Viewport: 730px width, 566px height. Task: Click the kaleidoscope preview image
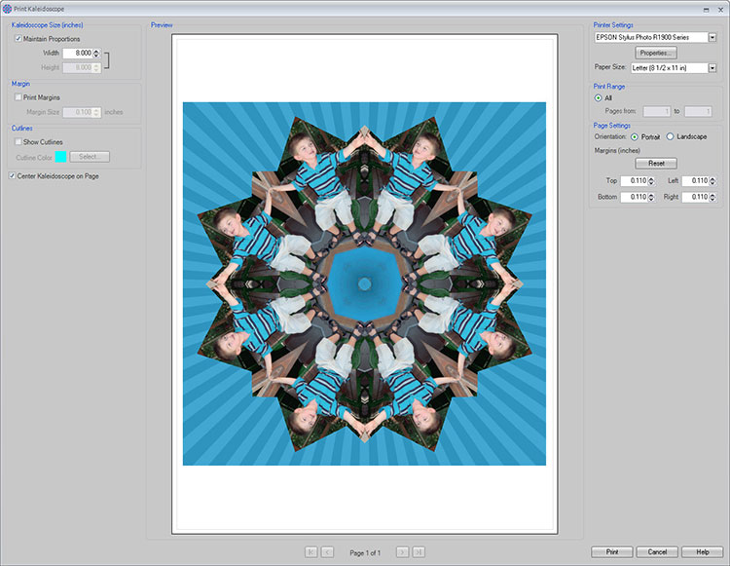coord(364,283)
